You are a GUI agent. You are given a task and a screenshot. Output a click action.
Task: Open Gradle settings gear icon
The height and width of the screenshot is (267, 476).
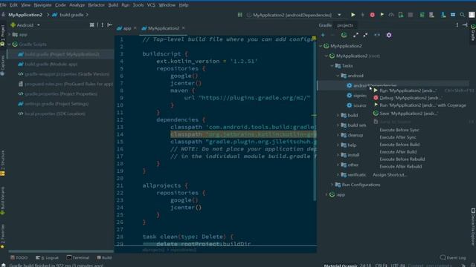389,35
